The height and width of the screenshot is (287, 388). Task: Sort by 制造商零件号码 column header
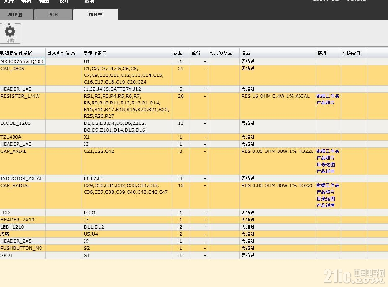[x=23, y=53]
